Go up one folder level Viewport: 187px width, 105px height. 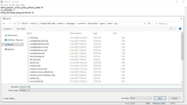(15, 23)
